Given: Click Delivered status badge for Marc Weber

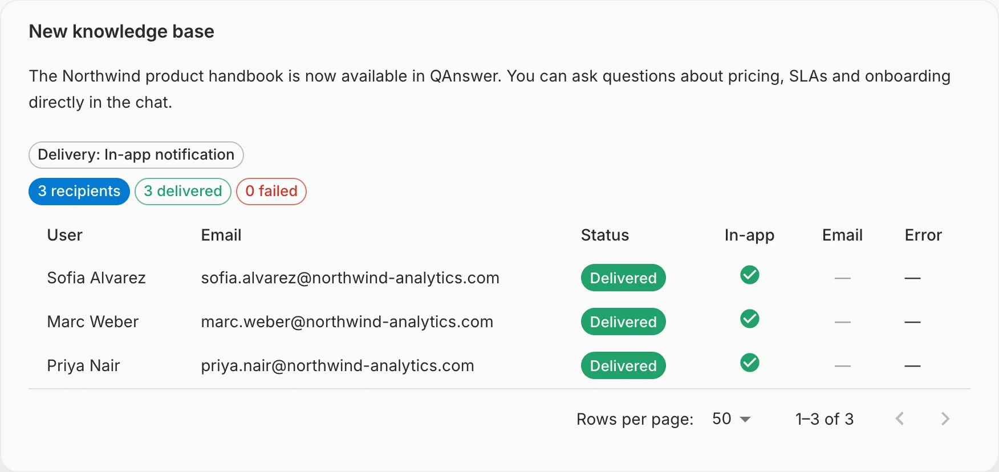Looking at the screenshot, I should (x=623, y=322).
